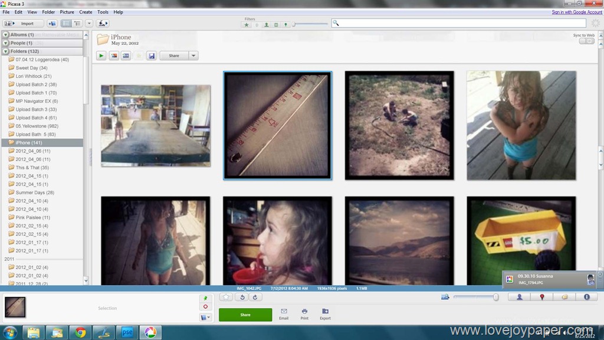This screenshot has width=604, height=340.
Task: Collapse the Folders (132) section
Action: click(6, 51)
